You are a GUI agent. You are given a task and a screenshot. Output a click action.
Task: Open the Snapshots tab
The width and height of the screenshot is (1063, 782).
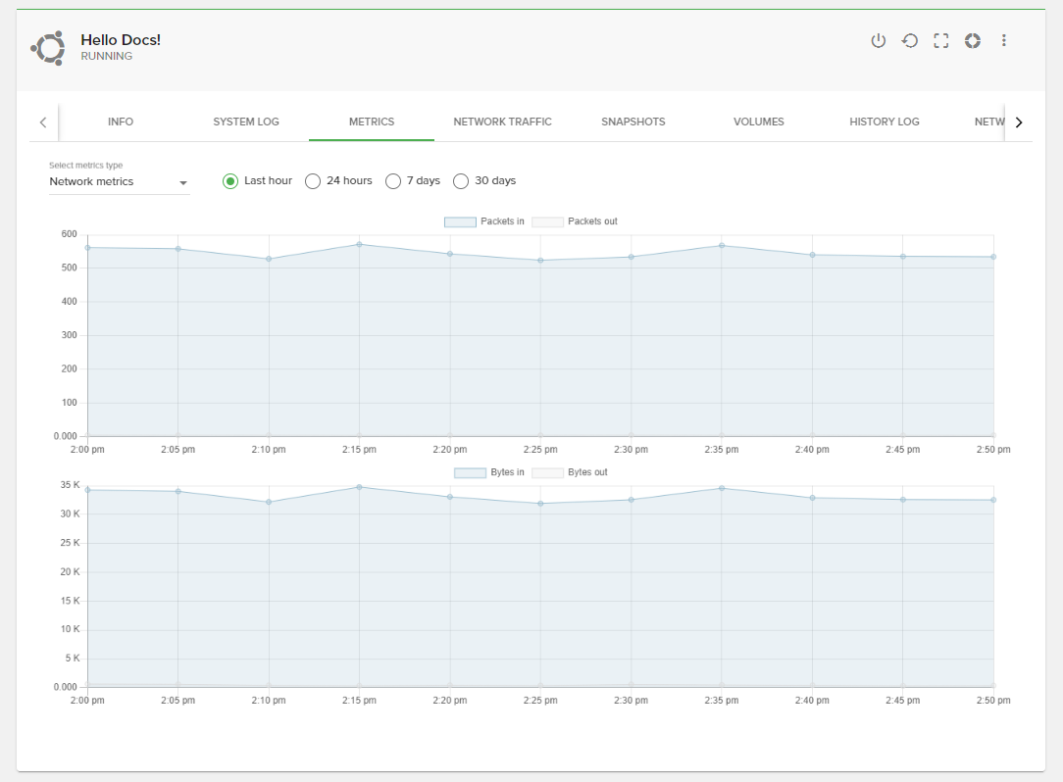click(x=633, y=122)
